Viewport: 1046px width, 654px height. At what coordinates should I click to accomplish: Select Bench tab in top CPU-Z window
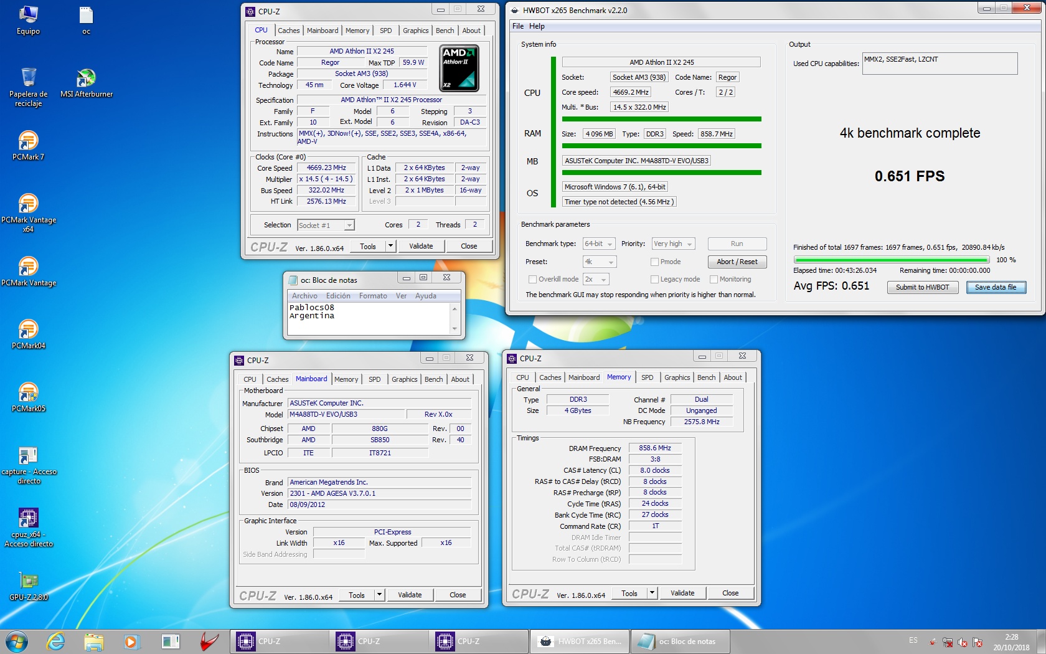445,31
